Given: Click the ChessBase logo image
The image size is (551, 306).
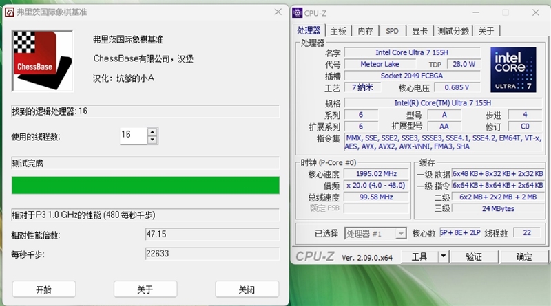Looking at the screenshot, I should tap(43, 61).
